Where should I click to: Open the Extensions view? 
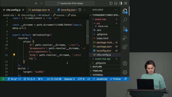125,47
